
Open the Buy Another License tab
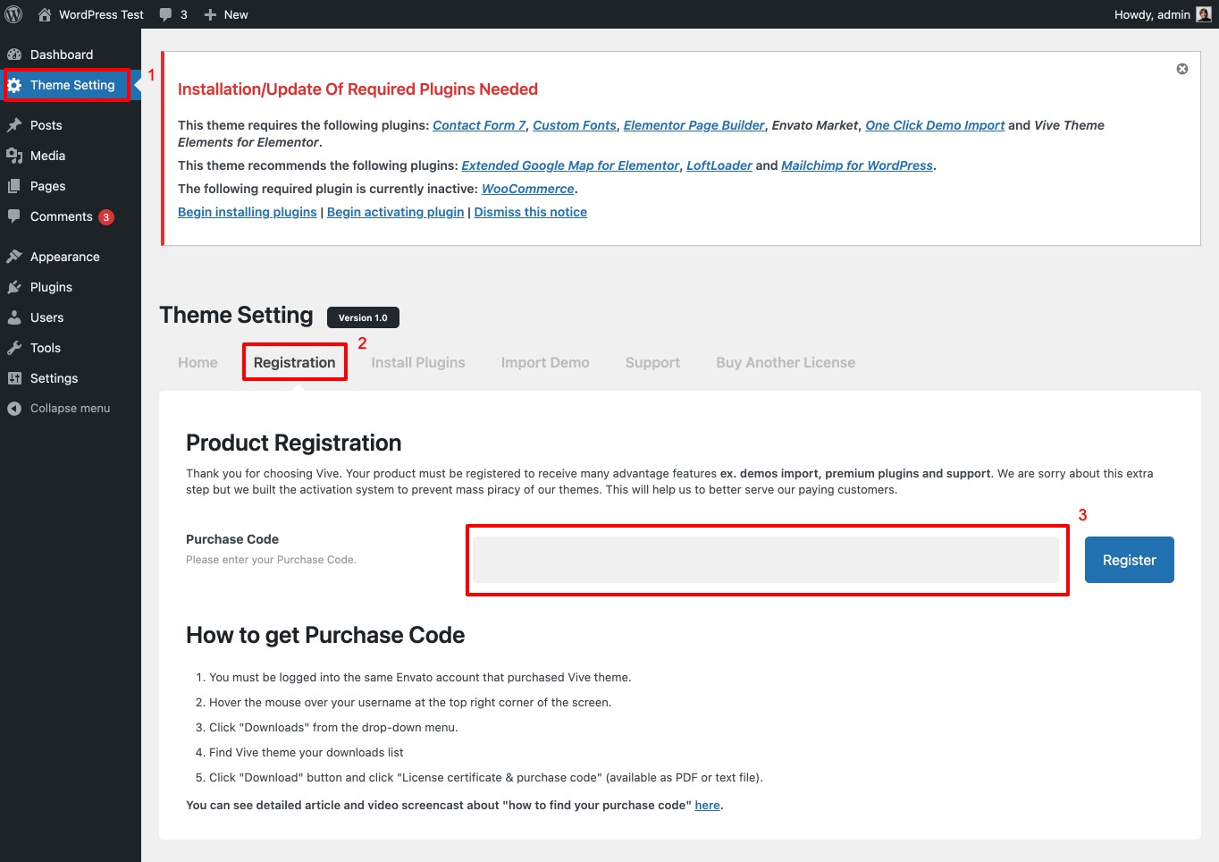pyautogui.click(x=785, y=362)
